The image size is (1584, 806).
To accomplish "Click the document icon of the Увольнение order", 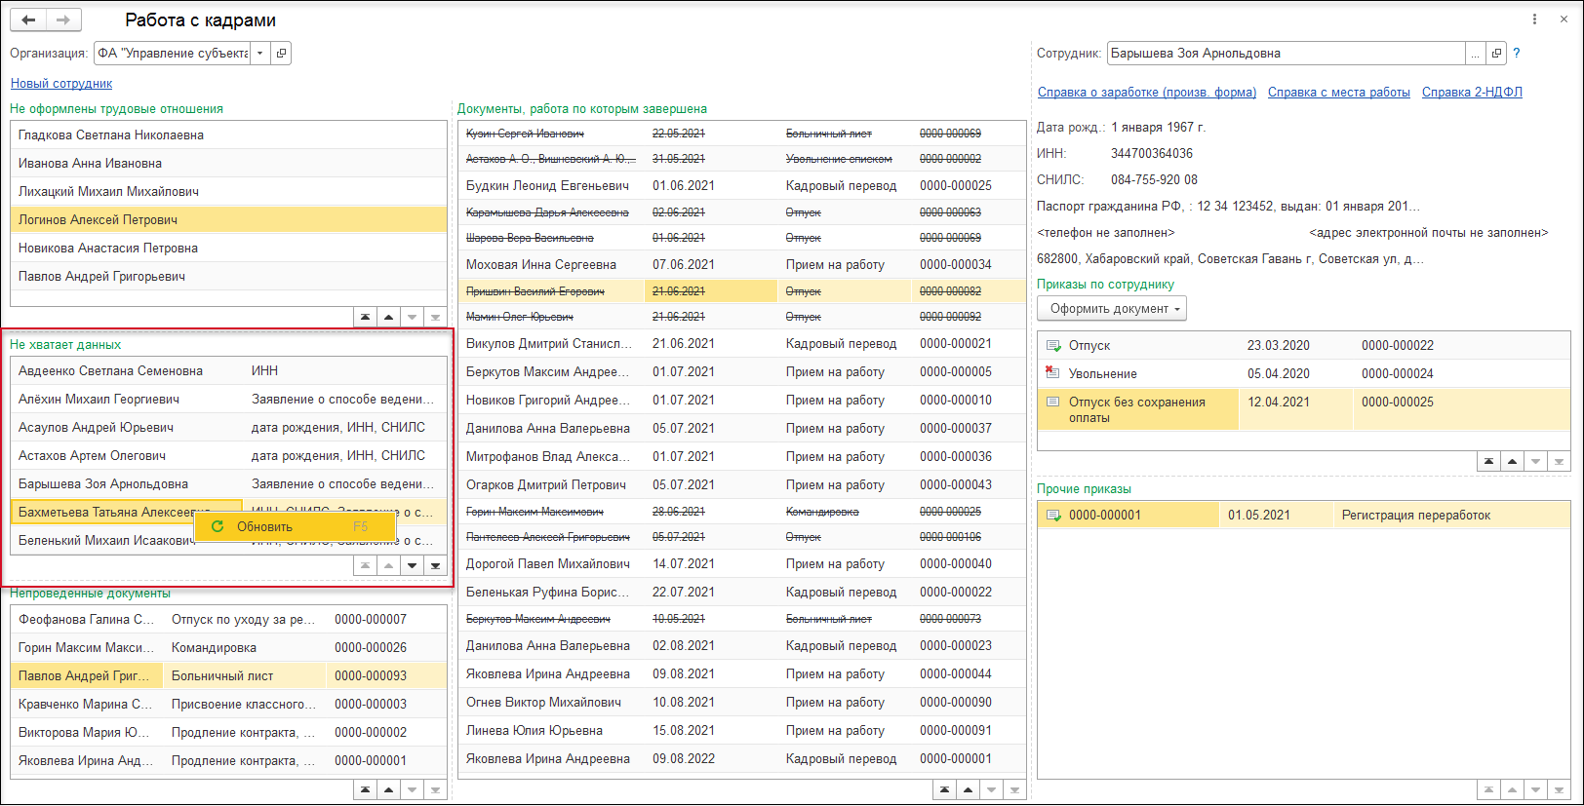I will pos(1052,372).
